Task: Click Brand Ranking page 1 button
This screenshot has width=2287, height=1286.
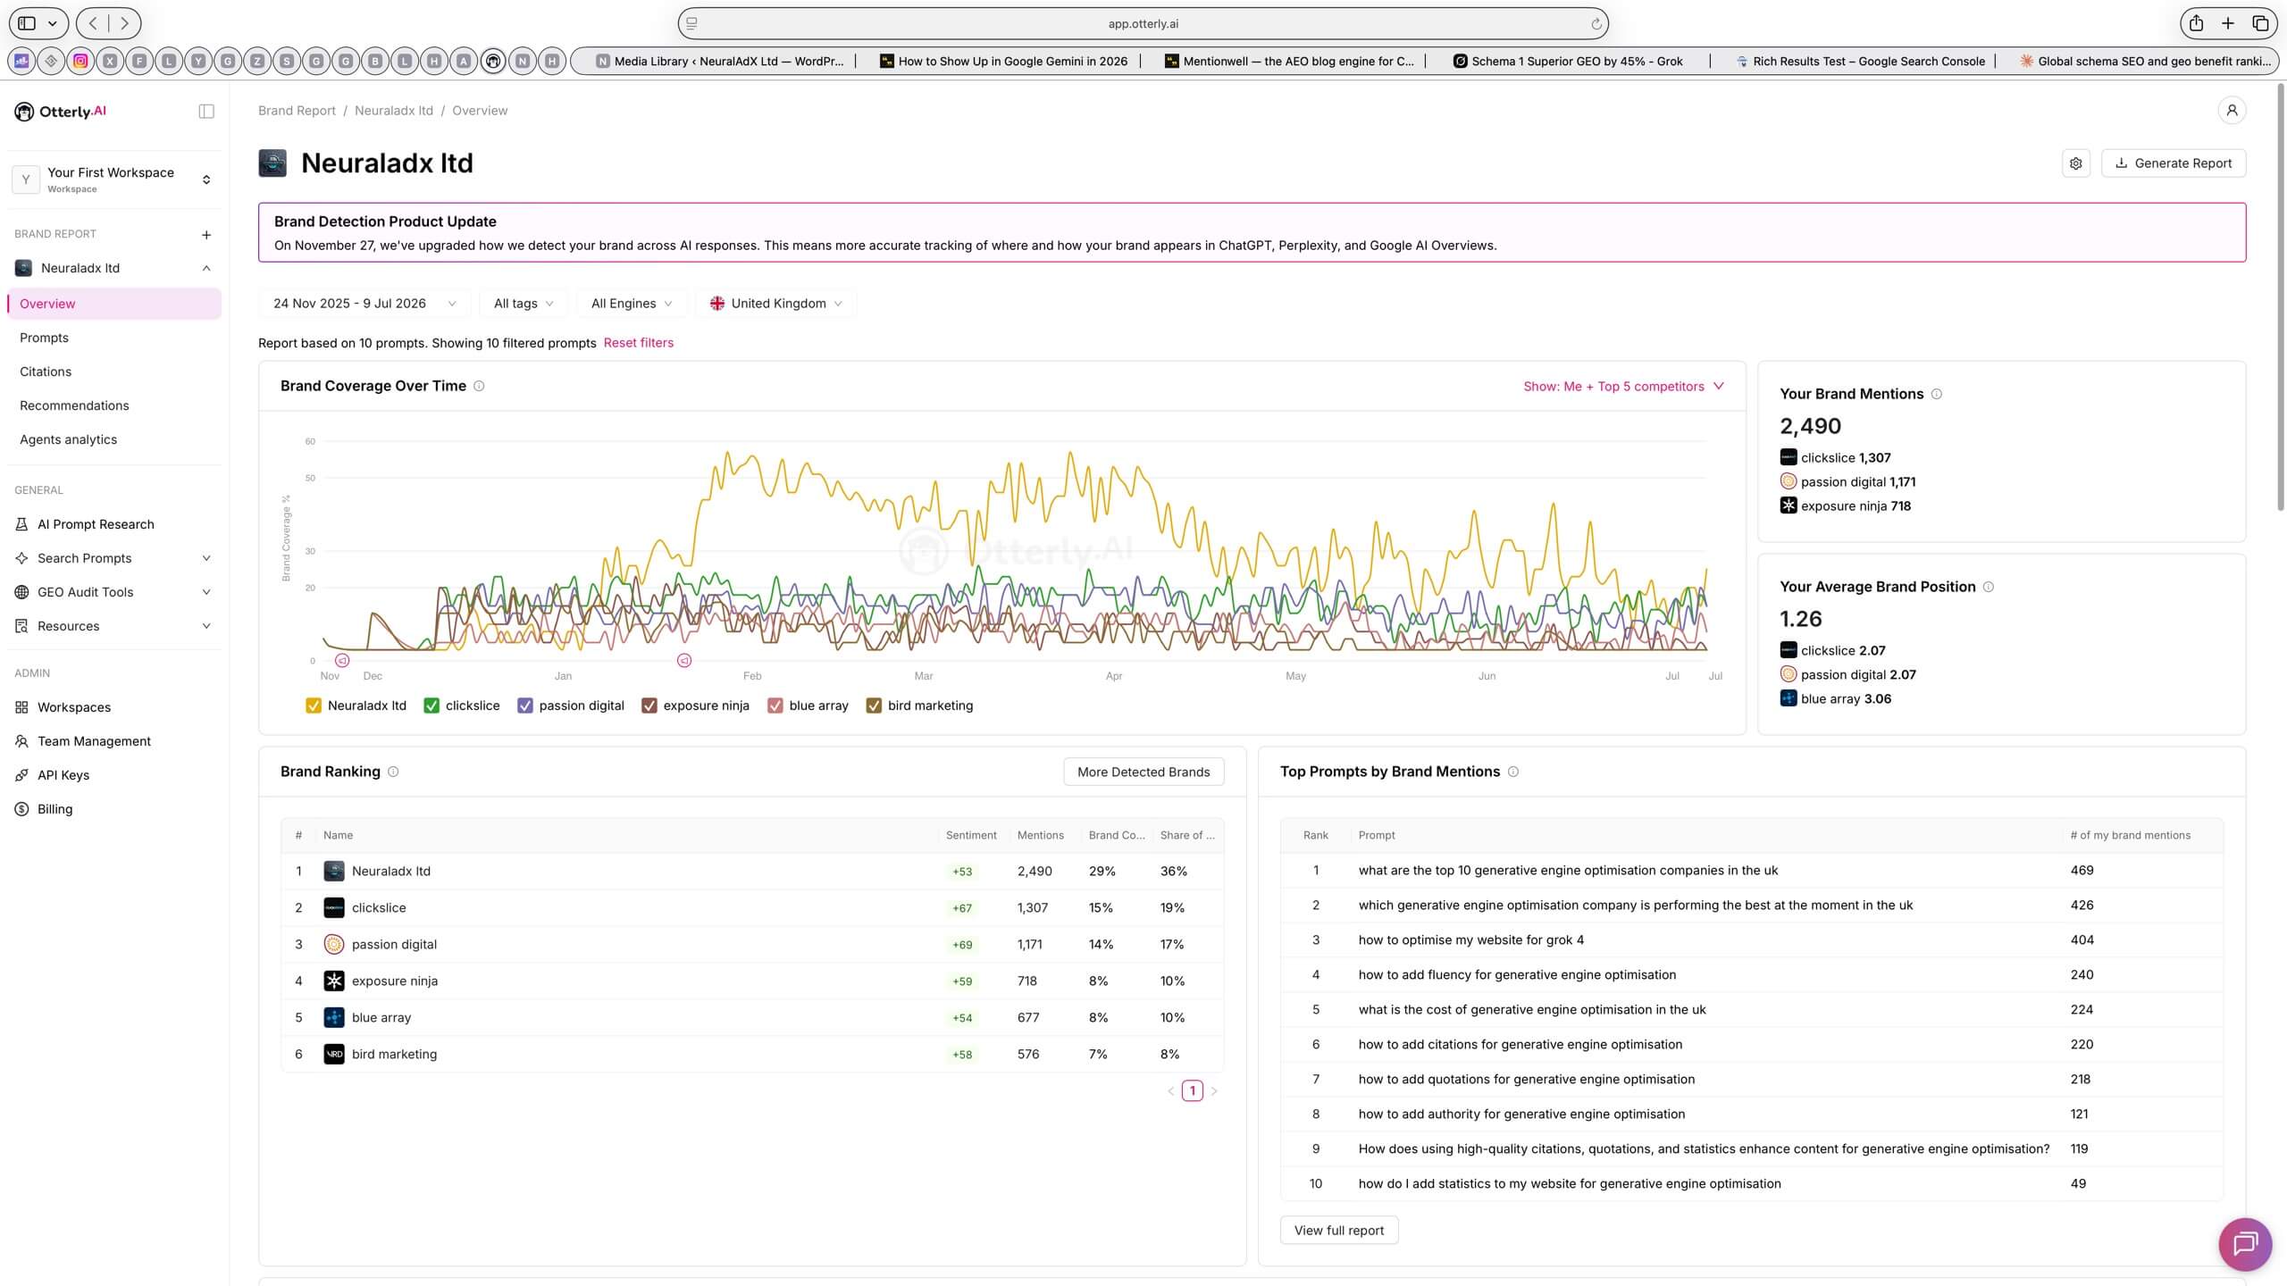Action: coord(1192,1090)
